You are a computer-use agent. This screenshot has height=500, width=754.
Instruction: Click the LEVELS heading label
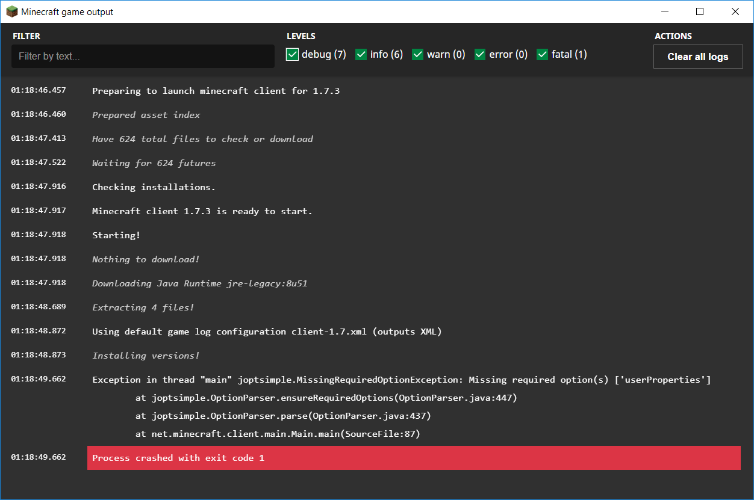(x=301, y=36)
